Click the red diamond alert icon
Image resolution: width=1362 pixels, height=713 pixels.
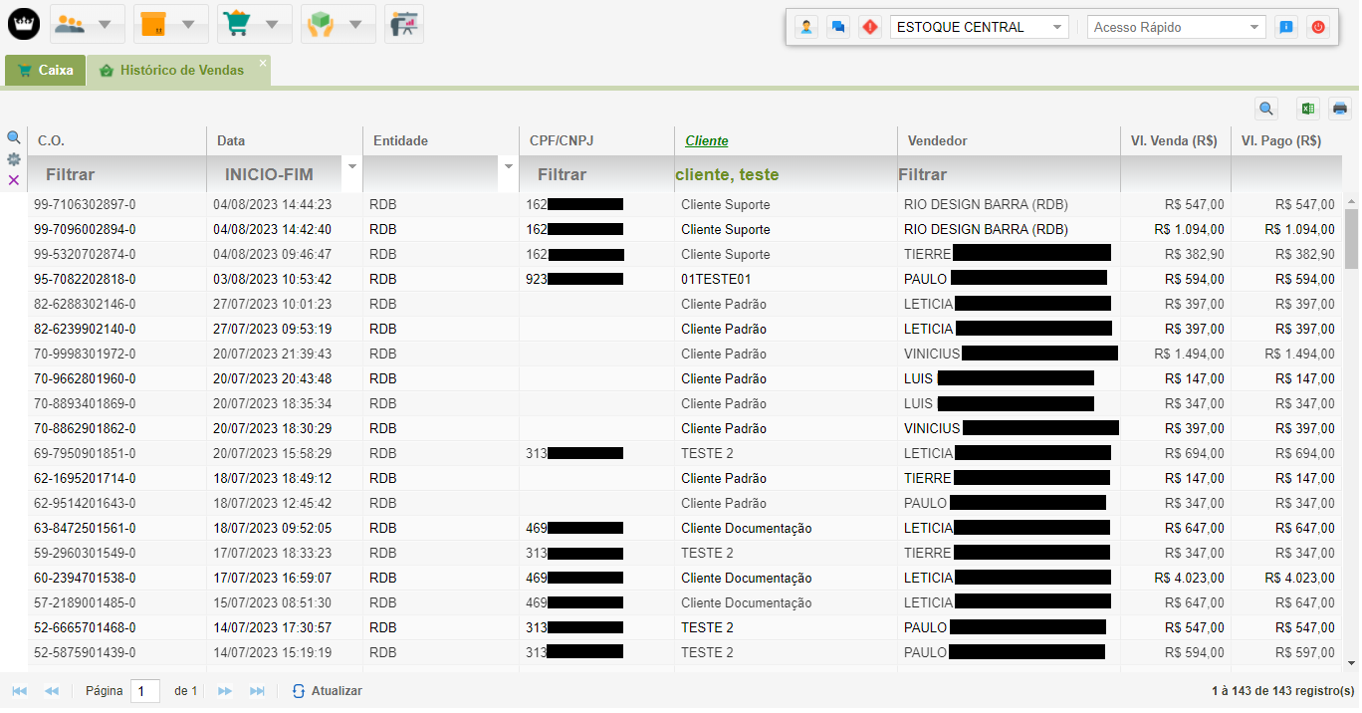(869, 28)
